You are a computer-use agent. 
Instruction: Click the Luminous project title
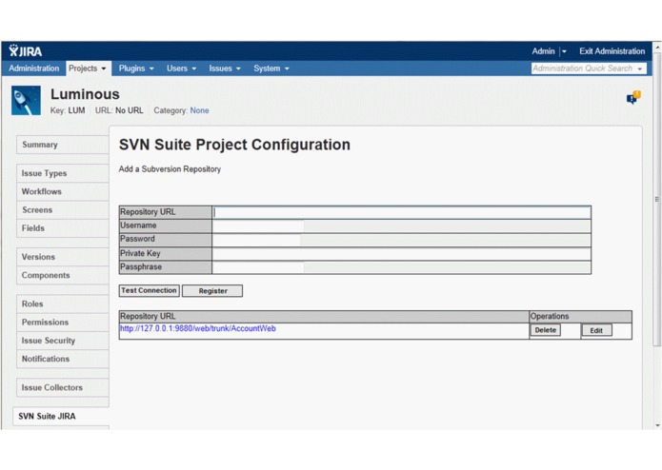85,94
